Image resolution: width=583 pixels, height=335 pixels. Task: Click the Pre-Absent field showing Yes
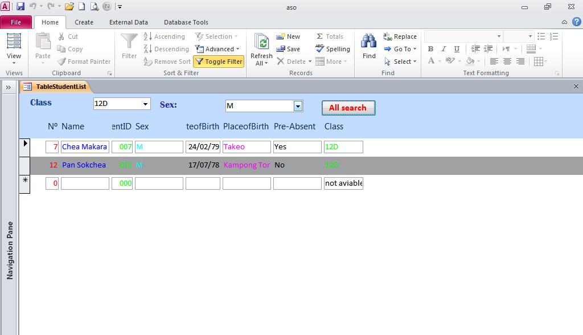point(297,146)
